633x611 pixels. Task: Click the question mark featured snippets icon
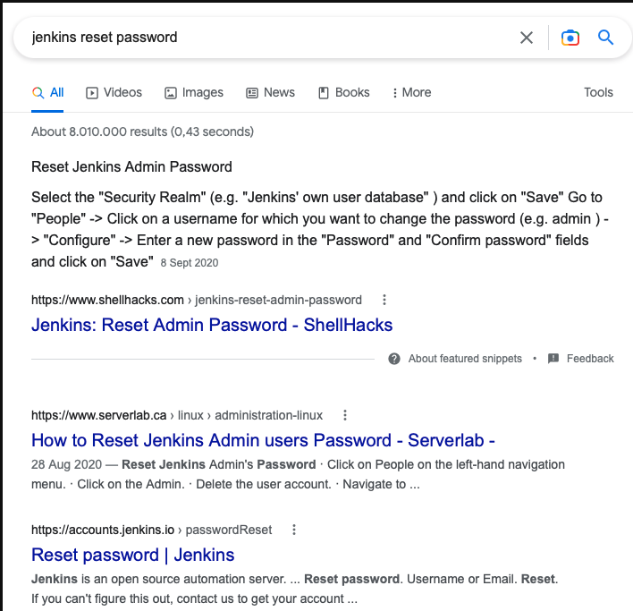394,359
